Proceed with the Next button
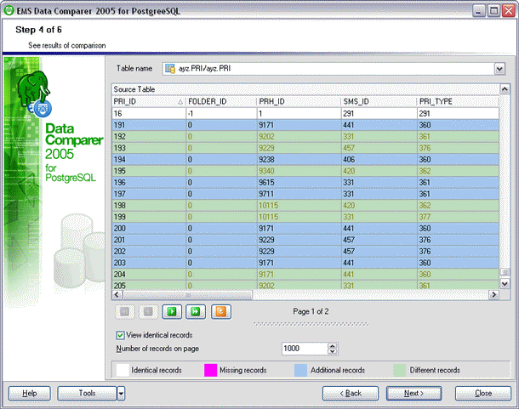This screenshot has width=519, height=409. (413, 394)
